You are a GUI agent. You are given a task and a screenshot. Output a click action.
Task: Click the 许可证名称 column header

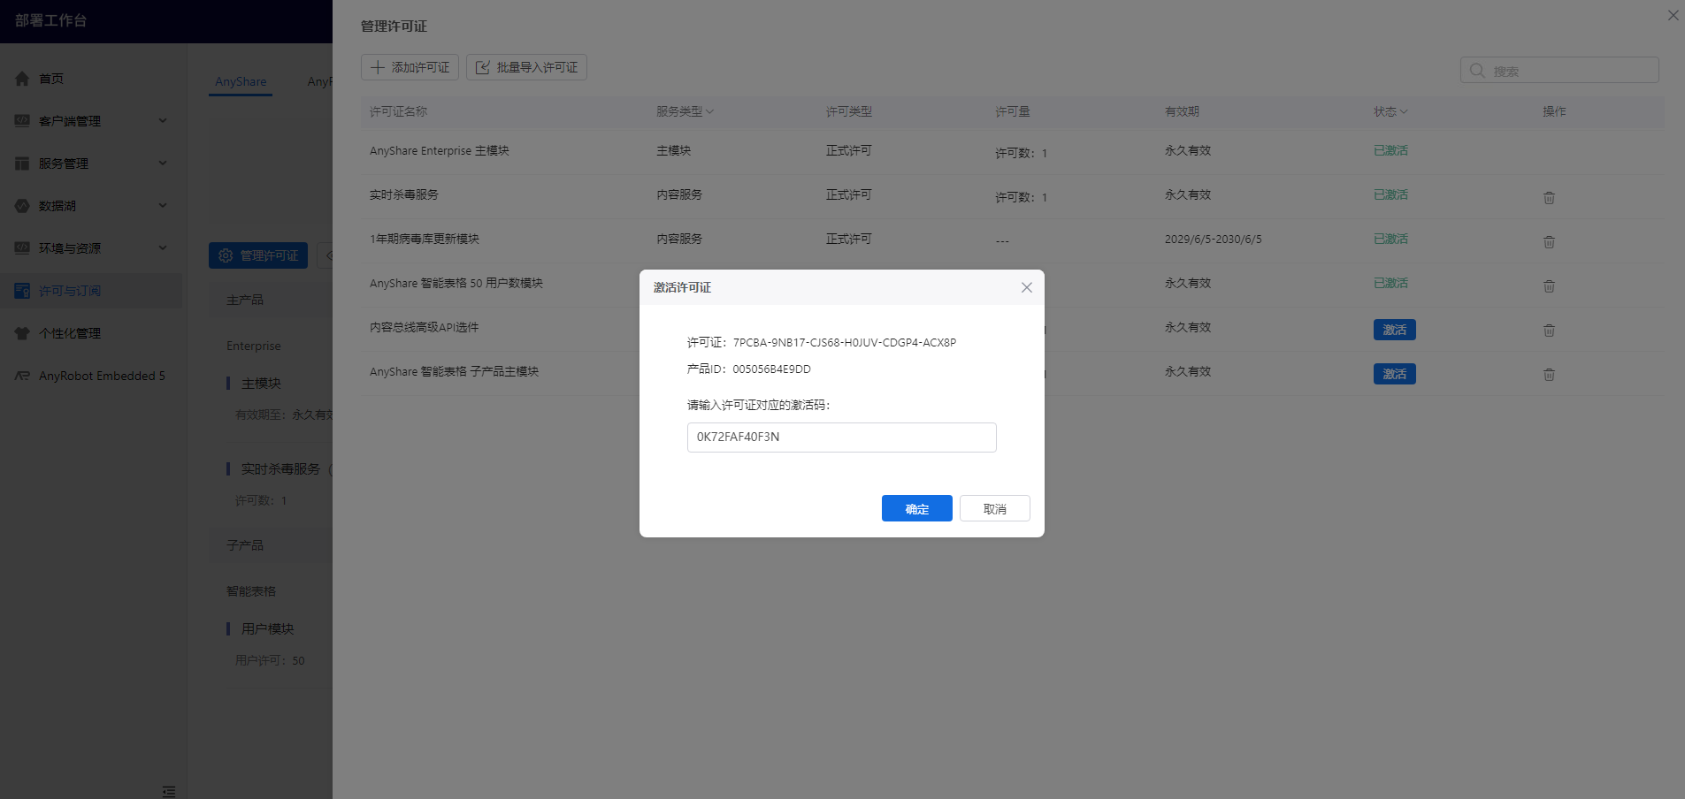point(398,111)
